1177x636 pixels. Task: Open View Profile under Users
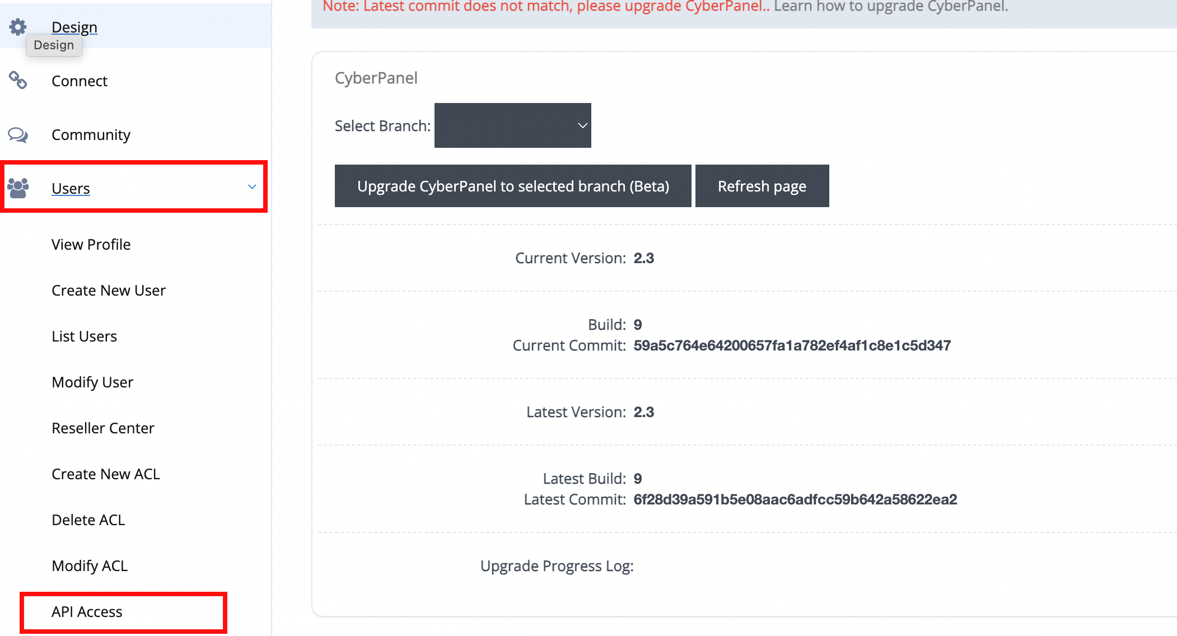pyautogui.click(x=91, y=244)
